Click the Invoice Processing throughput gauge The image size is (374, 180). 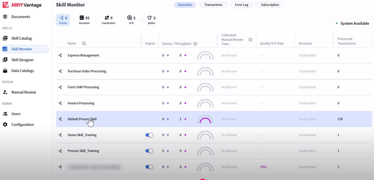pyautogui.click(x=205, y=103)
